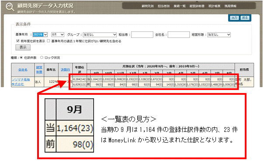Select the 統計帳票 menu item
264x168 pixels.
[x=214, y=6]
